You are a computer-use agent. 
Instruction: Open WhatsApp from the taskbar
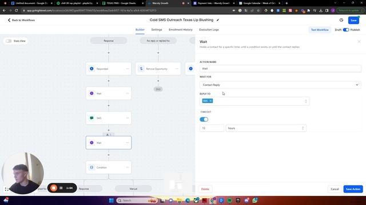(255, 200)
